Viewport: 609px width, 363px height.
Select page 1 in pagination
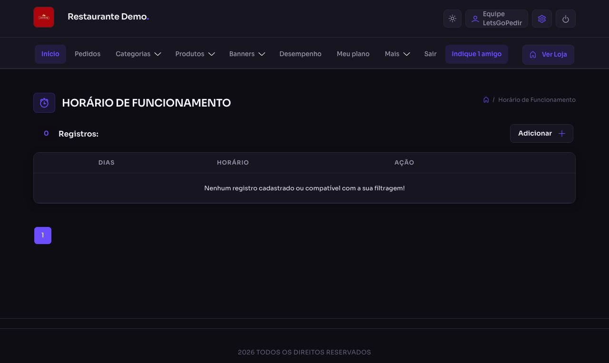[x=43, y=235]
